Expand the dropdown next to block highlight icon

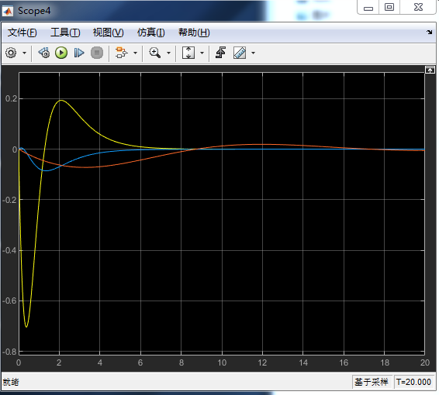(135, 53)
